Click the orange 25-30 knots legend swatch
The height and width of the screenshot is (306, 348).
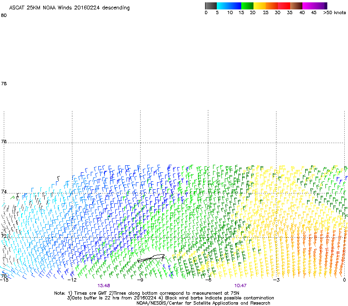tap(272, 6)
